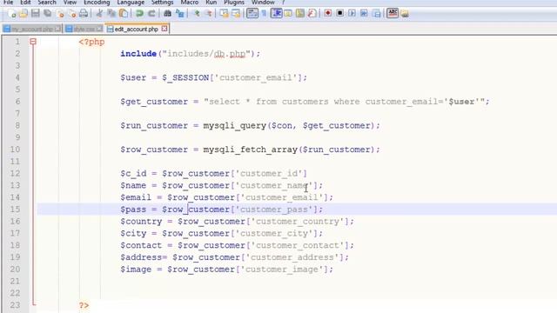Print the current document via printer icon
The width and height of the screenshot is (557, 313).
[x=84, y=14]
